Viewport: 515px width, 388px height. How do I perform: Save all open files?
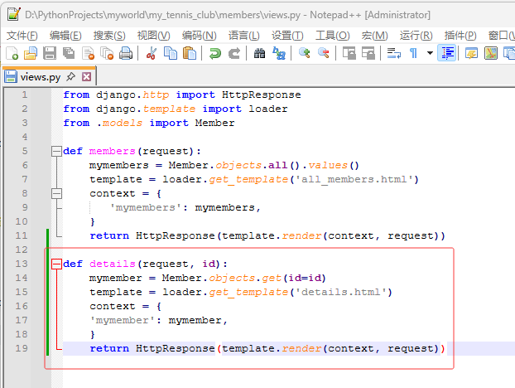(69, 53)
